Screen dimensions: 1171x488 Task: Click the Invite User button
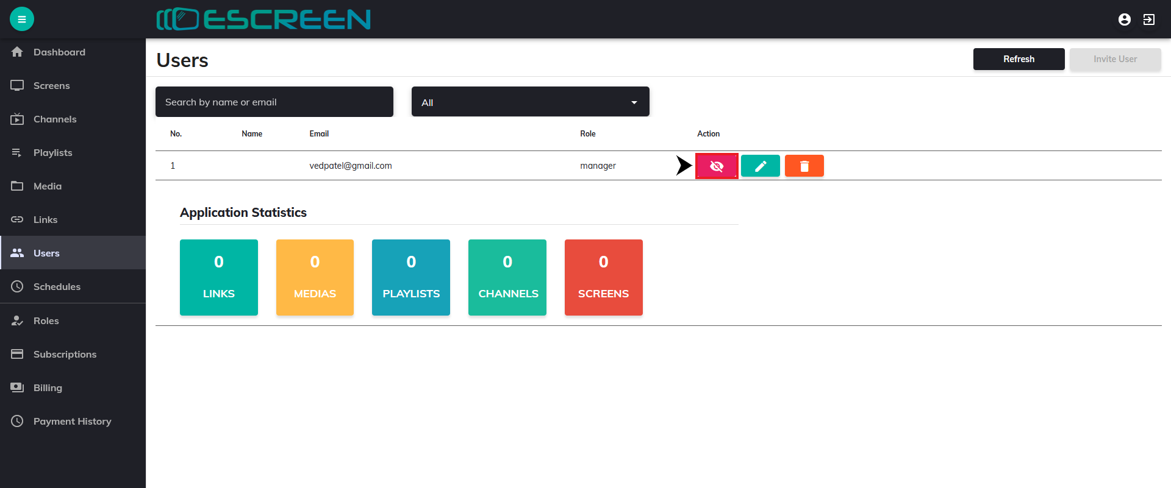(x=1115, y=59)
